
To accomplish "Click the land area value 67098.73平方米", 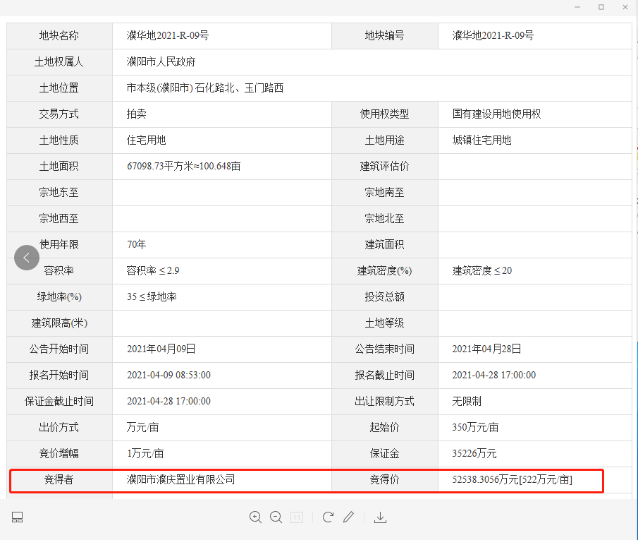I will point(183,167).
